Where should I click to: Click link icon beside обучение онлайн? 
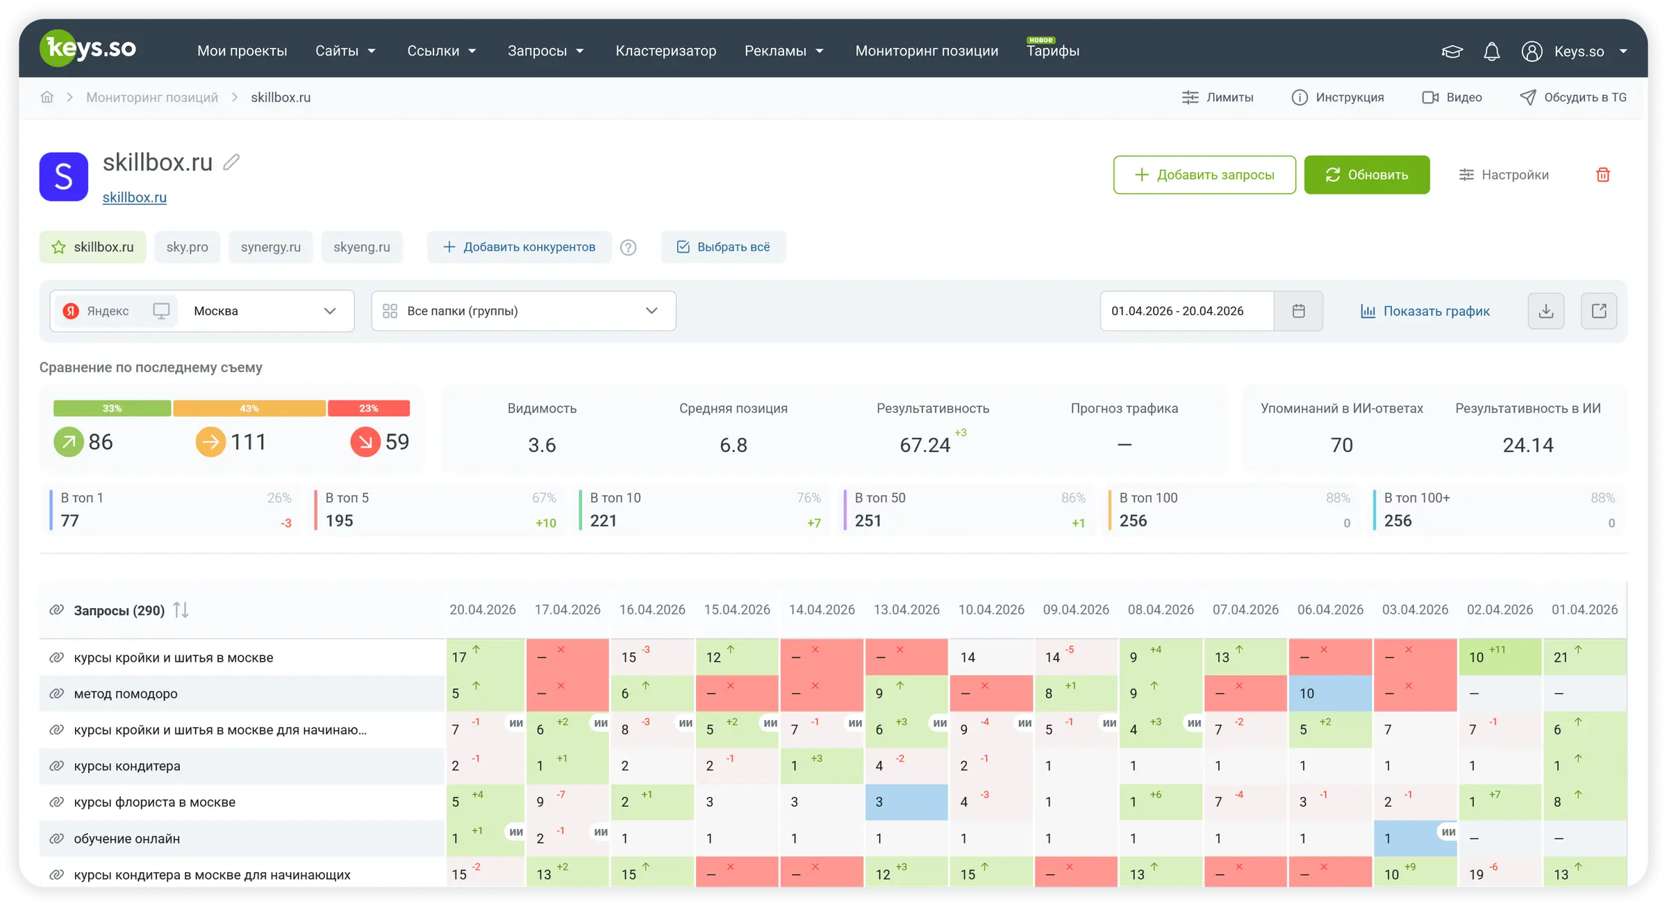(x=56, y=839)
